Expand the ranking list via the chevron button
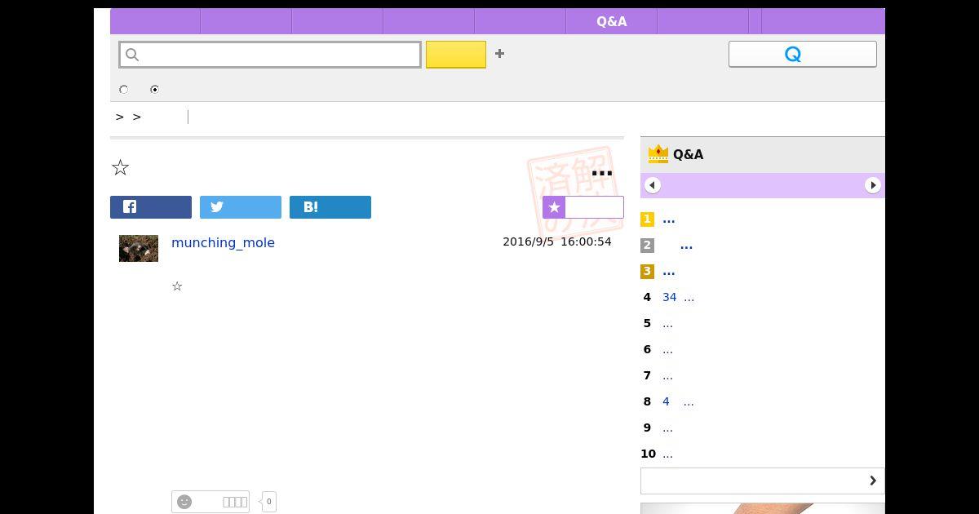979x514 pixels. [763, 481]
